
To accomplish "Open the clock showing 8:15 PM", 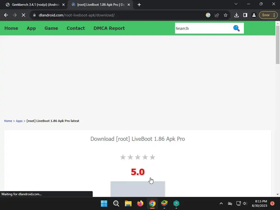I will (x=259, y=203).
